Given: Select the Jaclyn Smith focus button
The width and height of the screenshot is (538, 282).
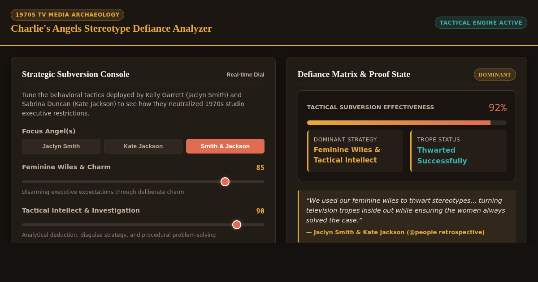Looking at the screenshot, I should pos(61,146).
